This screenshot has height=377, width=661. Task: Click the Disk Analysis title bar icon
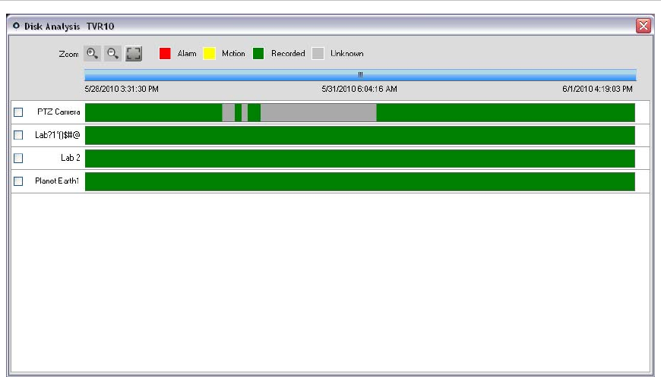(x=16, y=26)
